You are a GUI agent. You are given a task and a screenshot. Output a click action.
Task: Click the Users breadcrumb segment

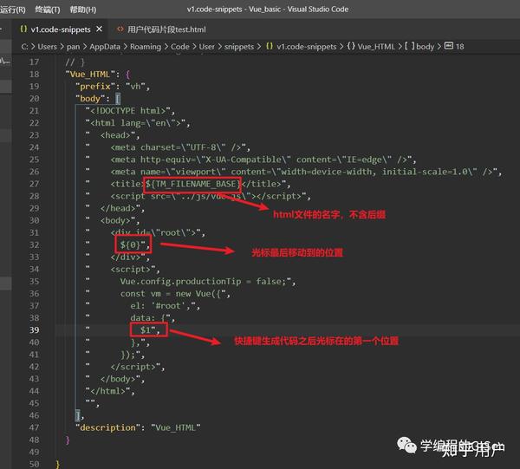(47, 47)
